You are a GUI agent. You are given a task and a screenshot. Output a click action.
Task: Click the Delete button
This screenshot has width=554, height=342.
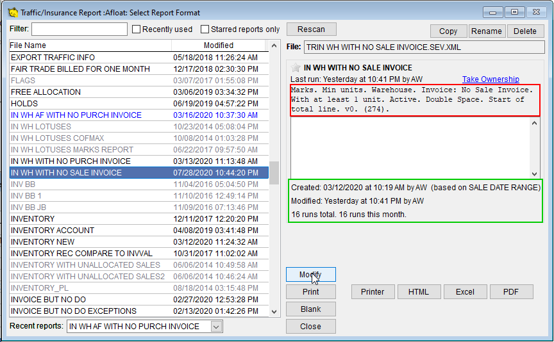(525, 31)
